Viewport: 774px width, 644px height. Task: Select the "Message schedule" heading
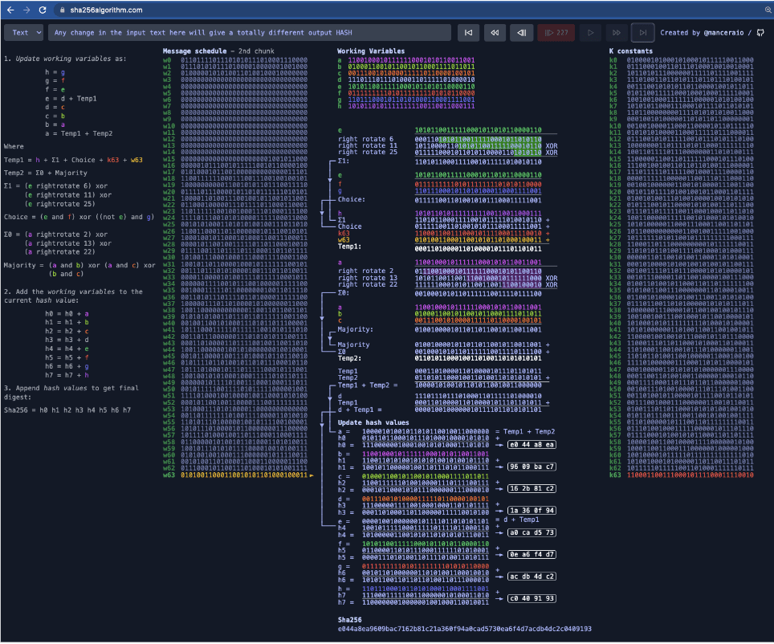tap(194, 51)
